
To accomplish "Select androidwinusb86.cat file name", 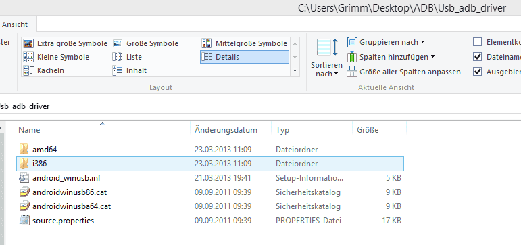I will click(x=70, y=192).
